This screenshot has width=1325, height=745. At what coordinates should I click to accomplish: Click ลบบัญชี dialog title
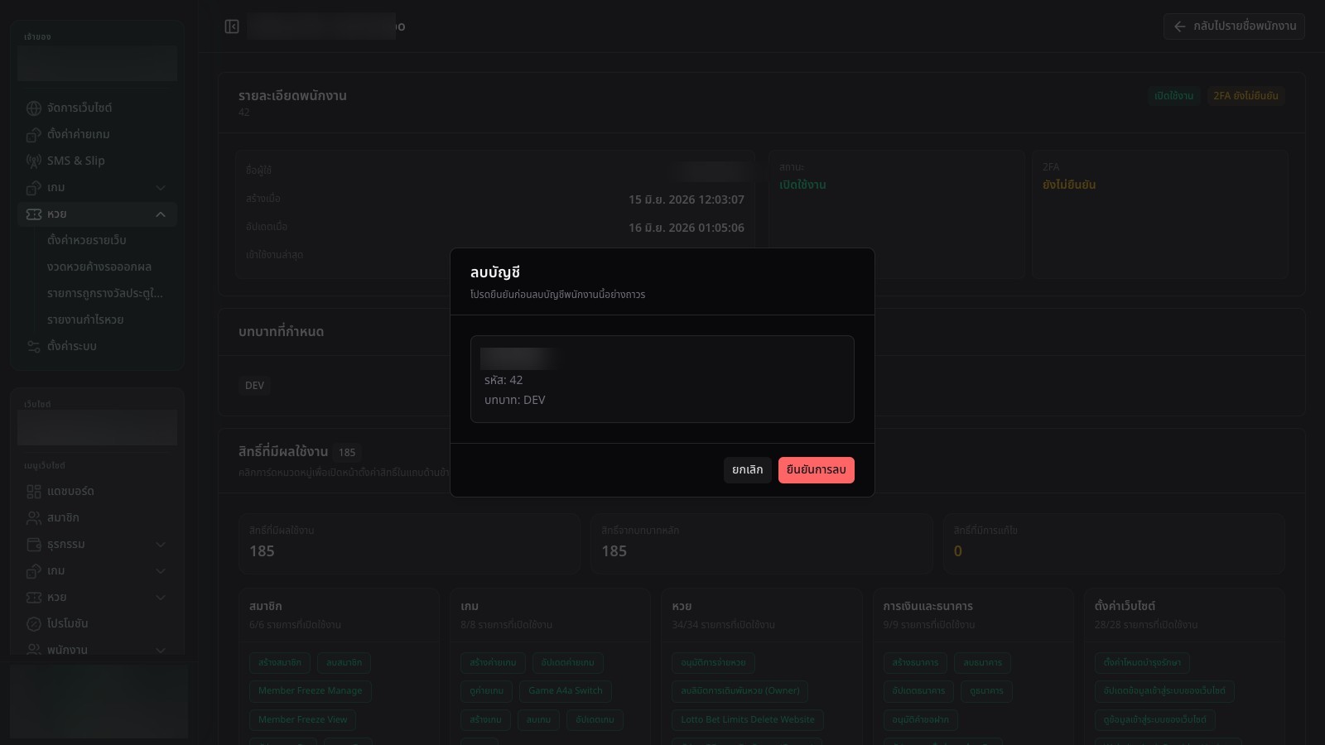pyautogui.click(x=495, y=273)
